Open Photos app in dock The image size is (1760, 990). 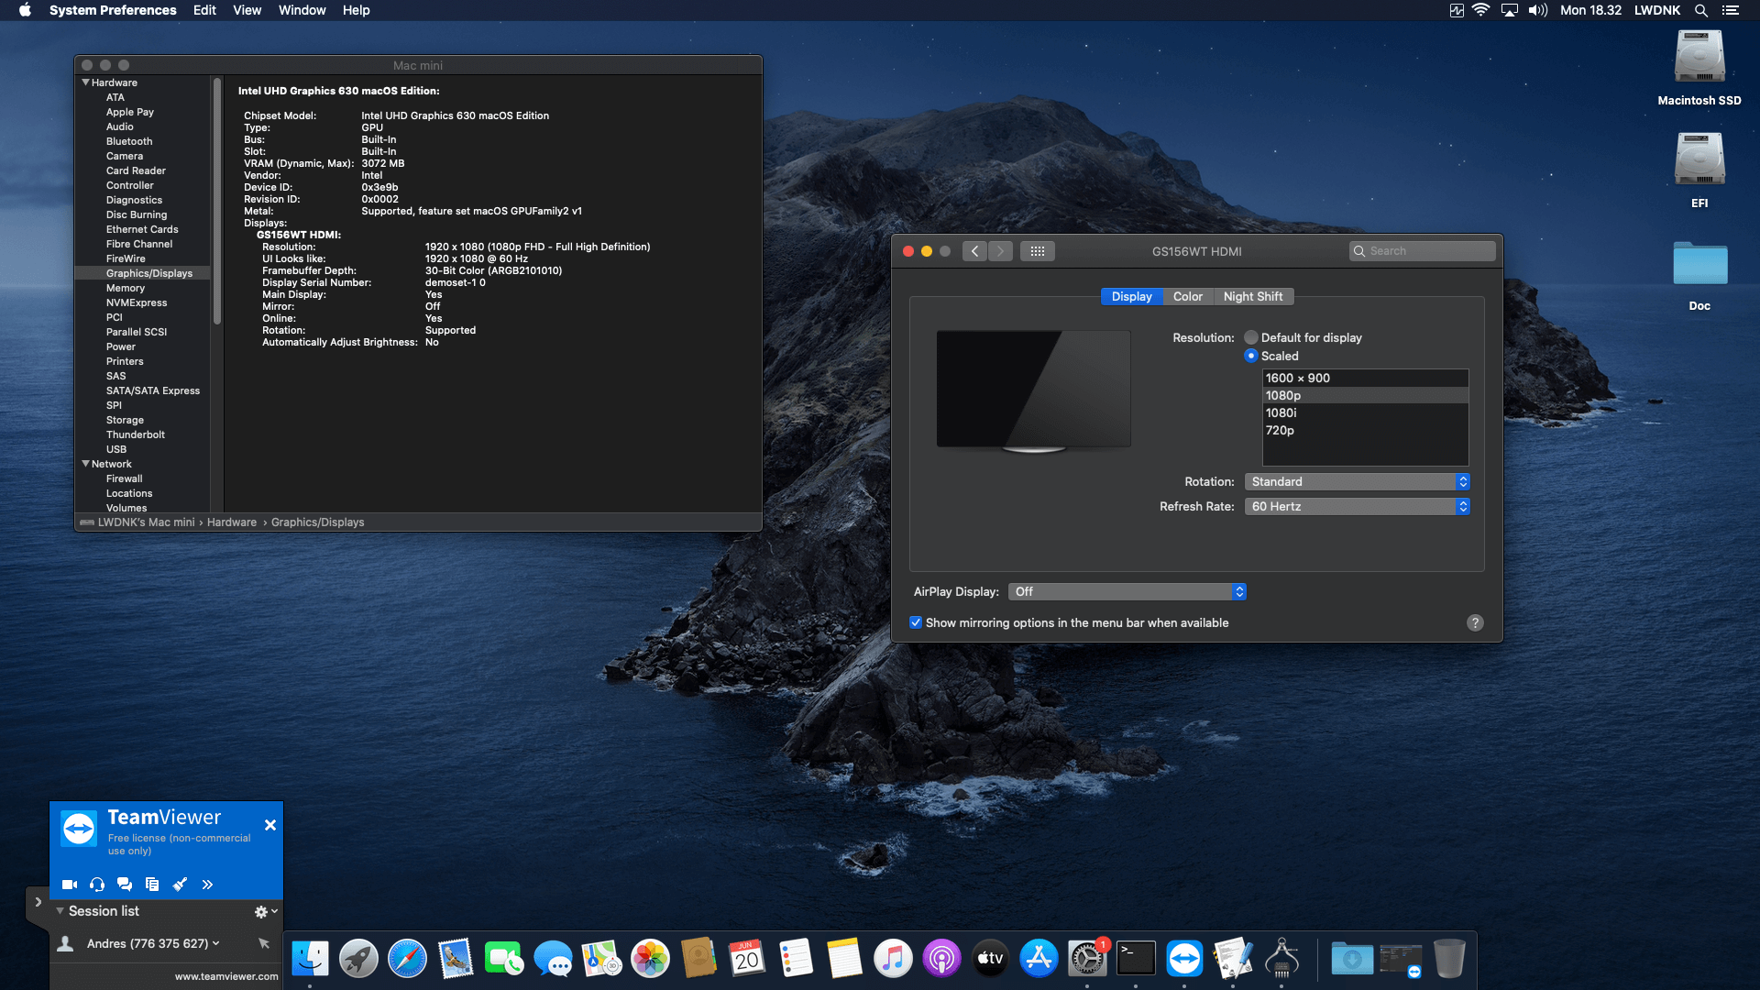[650, 959]
